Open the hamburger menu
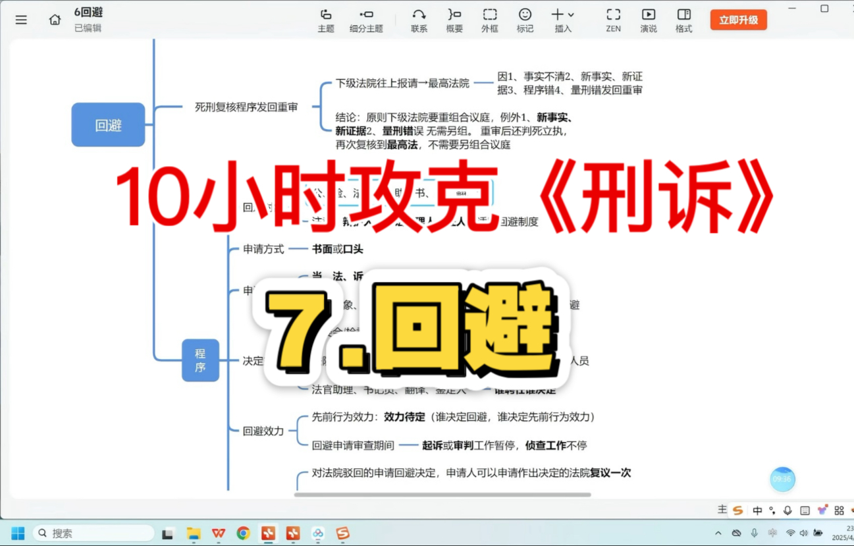 coord(21,20)
